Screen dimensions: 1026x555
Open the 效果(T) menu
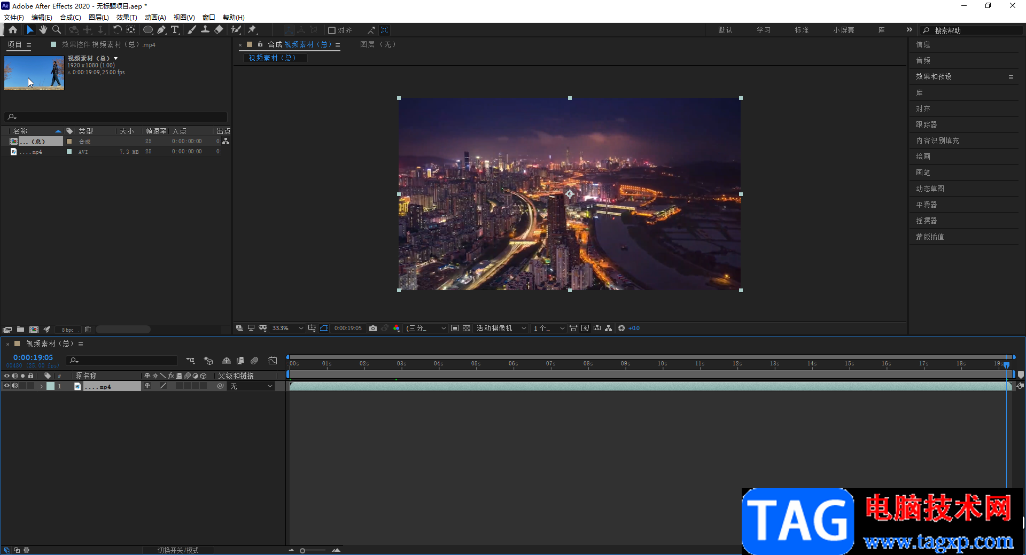127,18
